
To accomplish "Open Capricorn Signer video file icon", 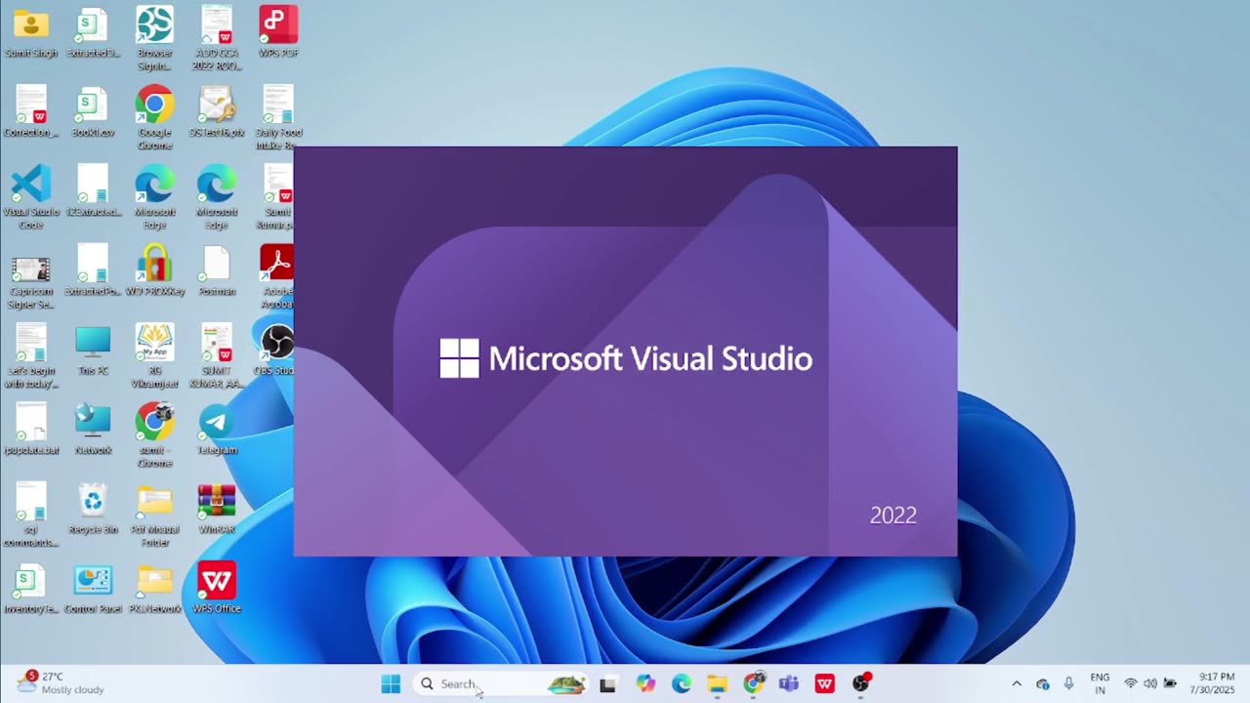I will tap(30, 282).
